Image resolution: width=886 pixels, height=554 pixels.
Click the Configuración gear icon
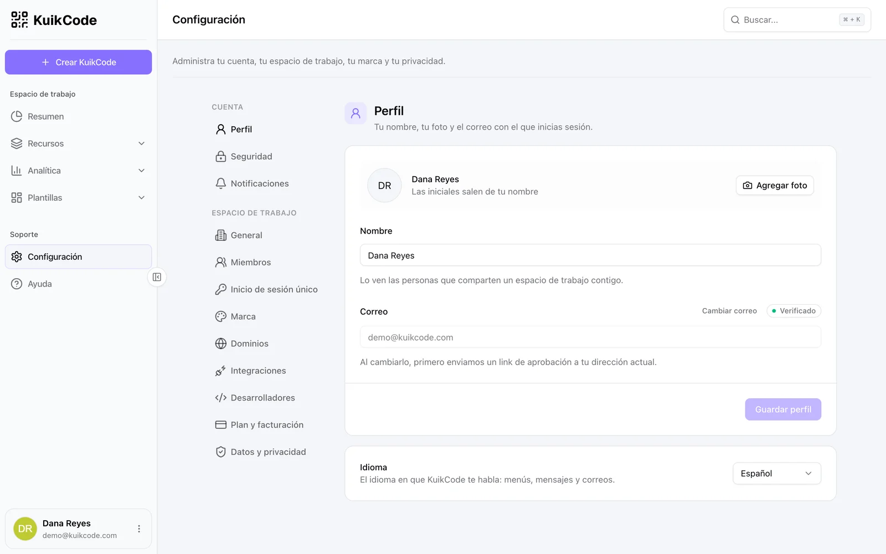pos(17,257)
